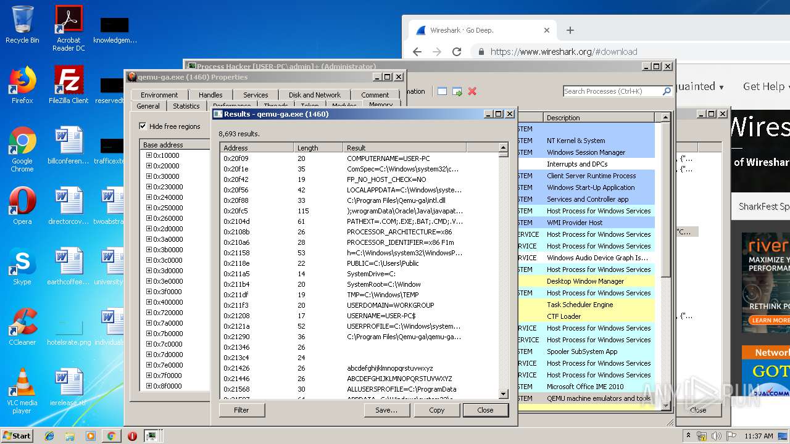Open directorcov document on desktop

[69, 206]
